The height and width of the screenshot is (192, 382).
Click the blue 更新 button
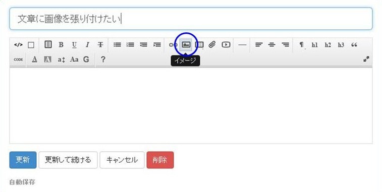pyautogui.click(x=23, y=160)
